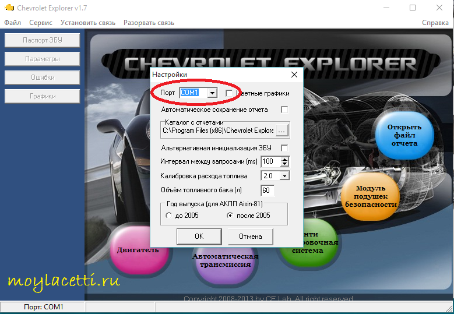
Task: Close the Настройки dialog
Action: point(294,75)
